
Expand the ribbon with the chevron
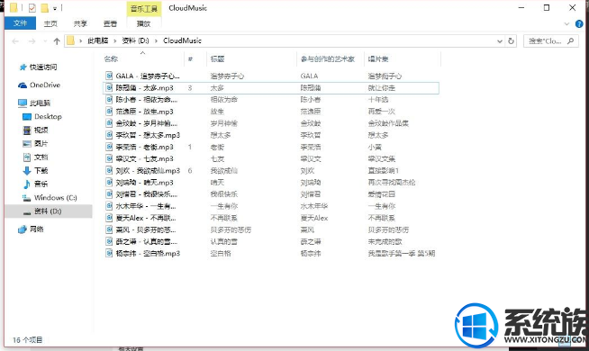point(566,24)
